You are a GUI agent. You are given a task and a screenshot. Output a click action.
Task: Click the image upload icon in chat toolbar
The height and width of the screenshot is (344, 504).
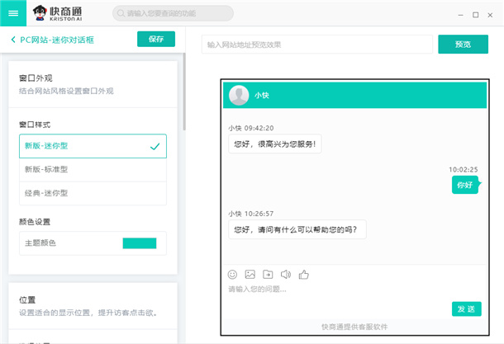(x=250, y=274)
